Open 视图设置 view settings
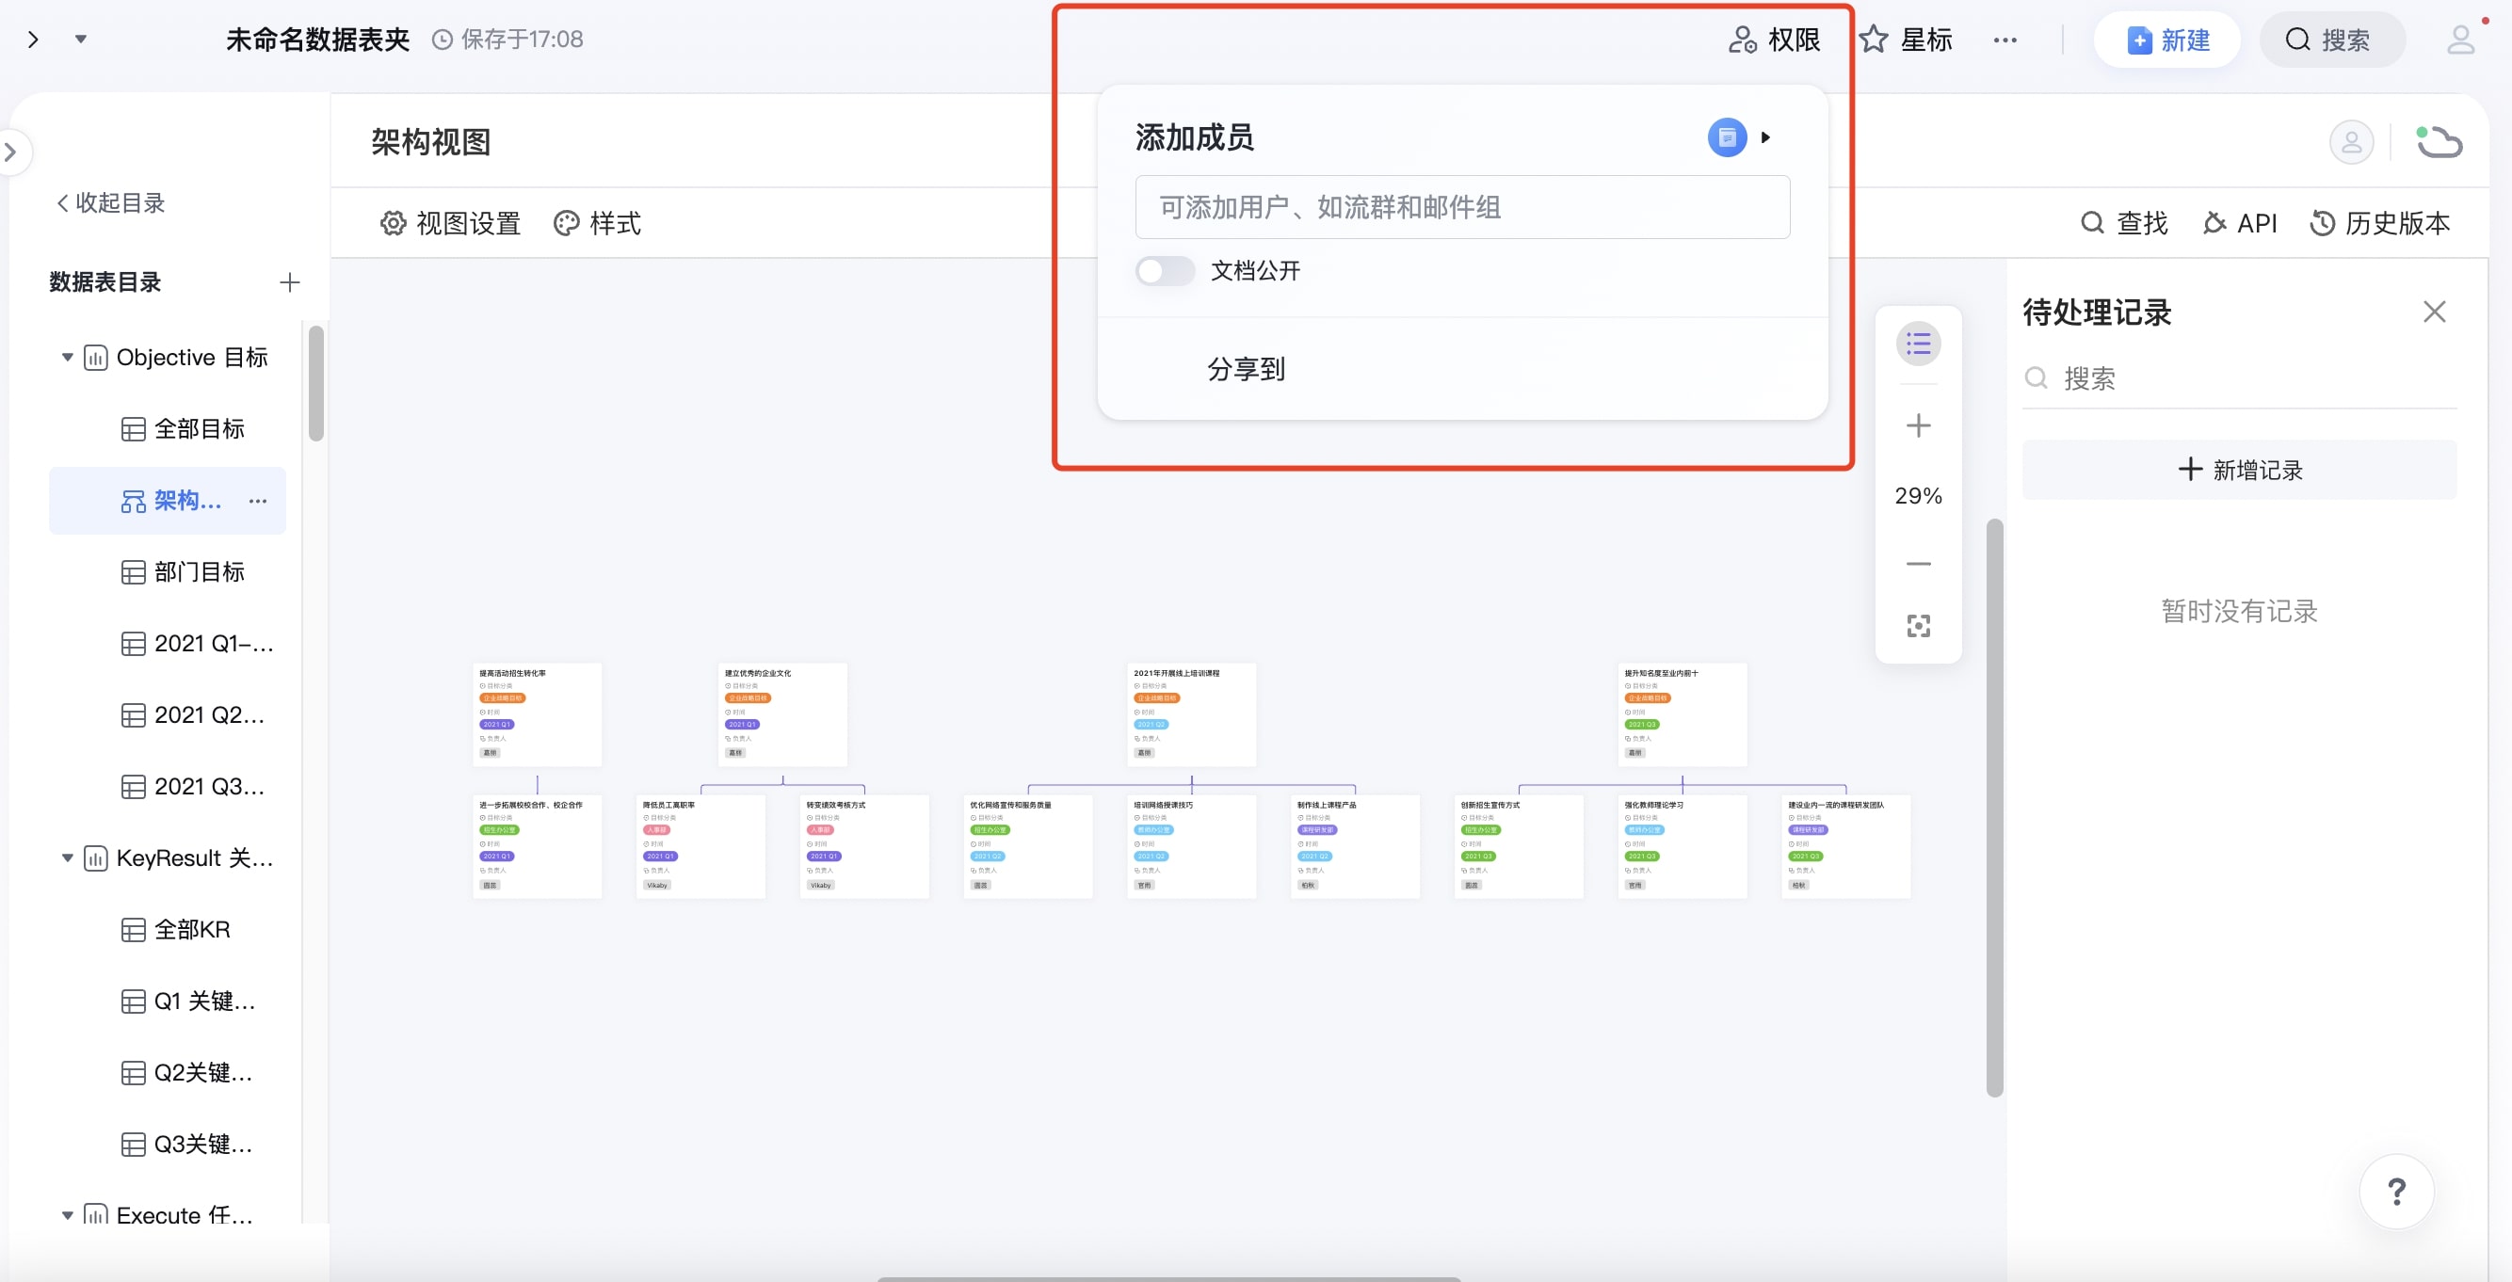The image size is (2512, 1282). [x=449, y=223]
